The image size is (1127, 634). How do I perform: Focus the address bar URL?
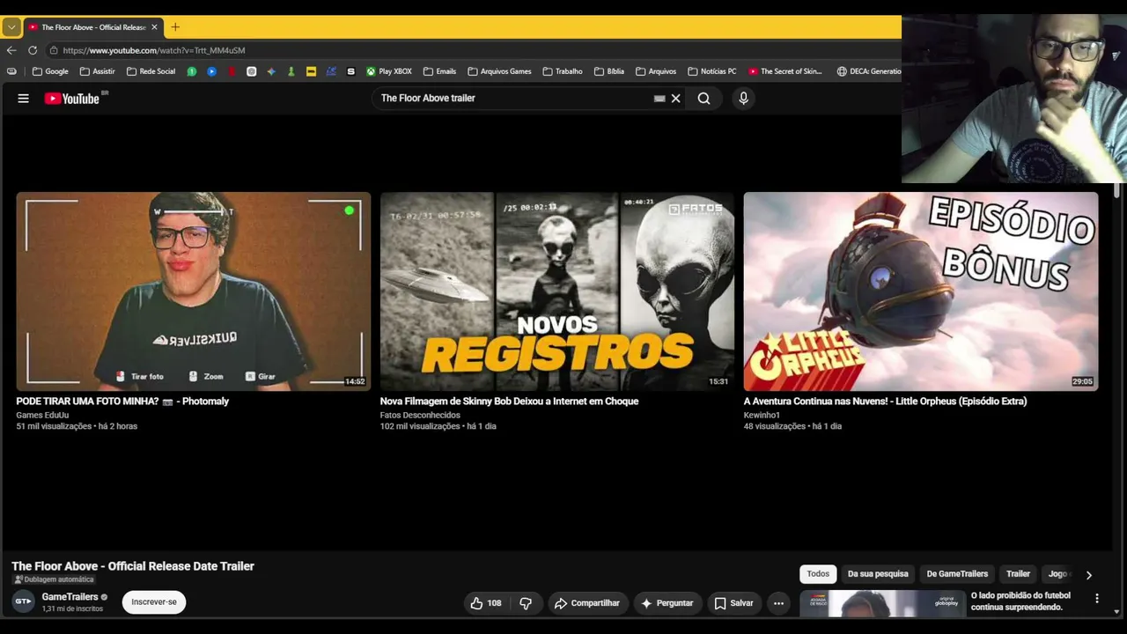coord(154,50)
